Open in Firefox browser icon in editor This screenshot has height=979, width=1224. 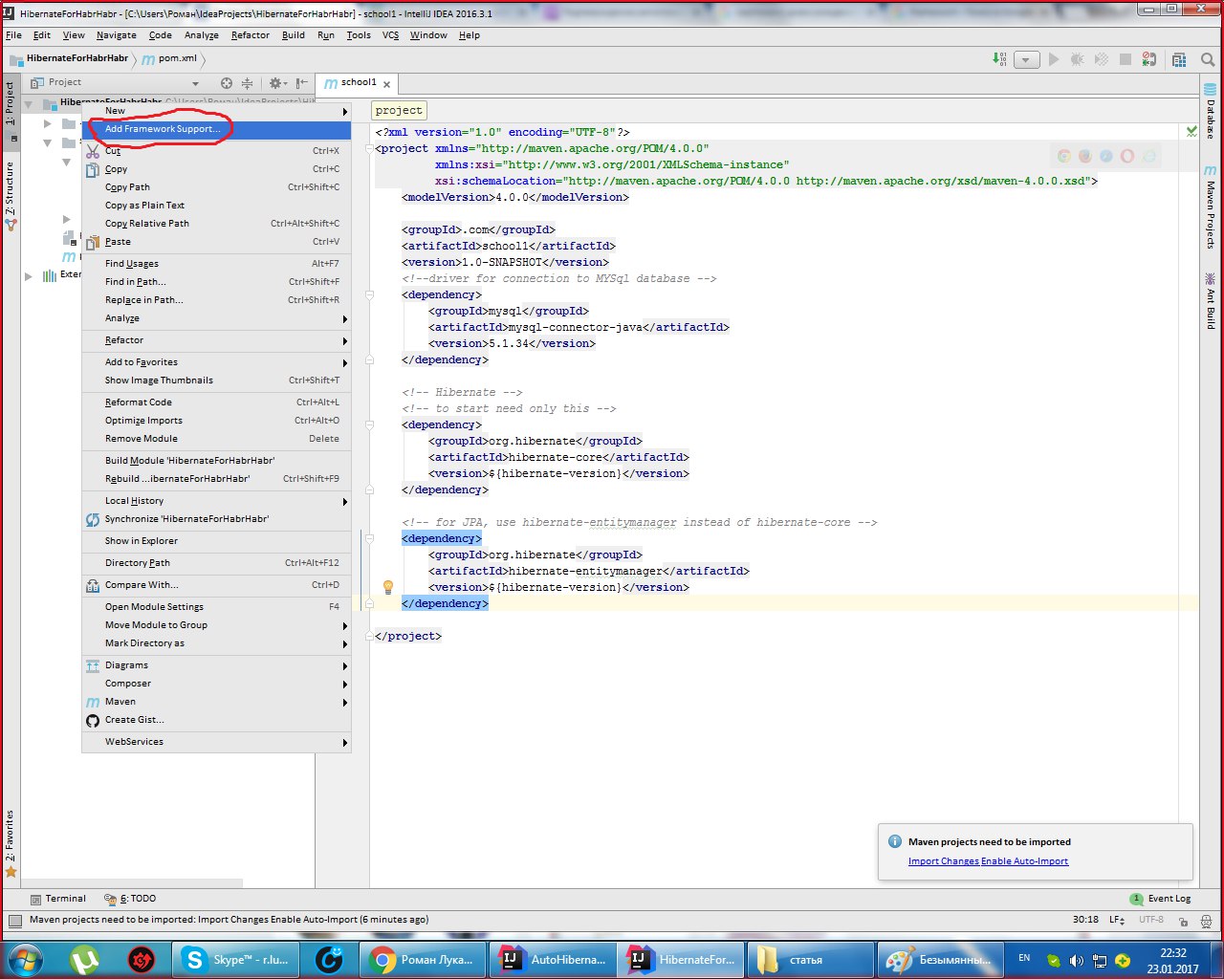tap(1085, 156)
